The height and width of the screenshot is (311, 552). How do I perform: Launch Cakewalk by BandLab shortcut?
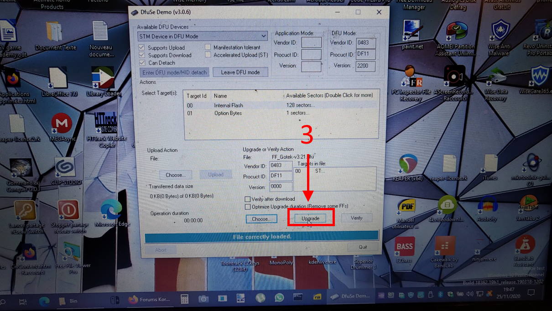point(445,252)
